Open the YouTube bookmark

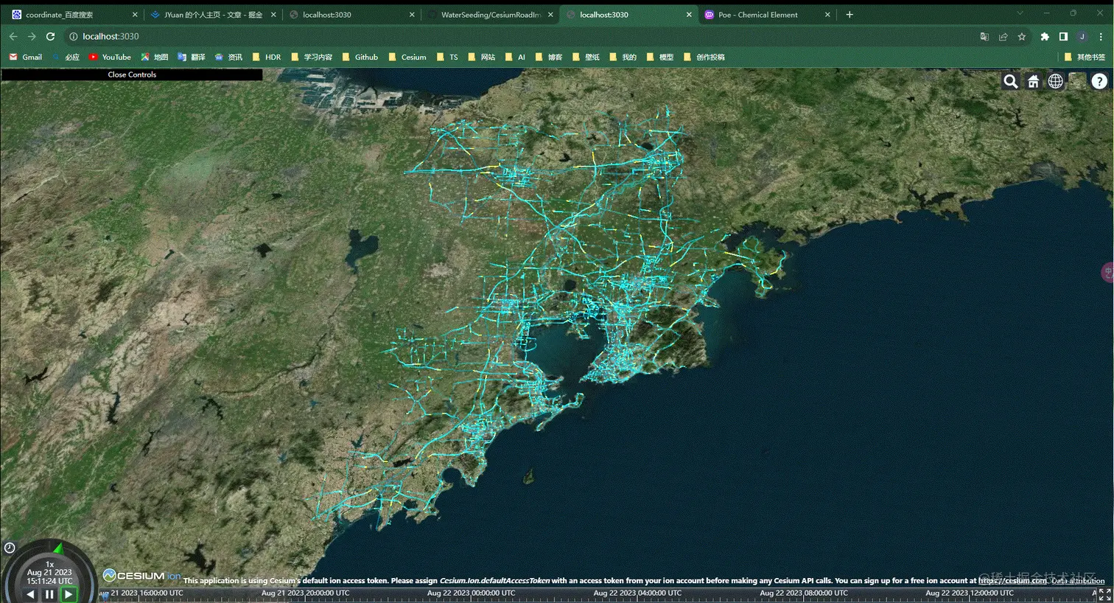(110, 57)
